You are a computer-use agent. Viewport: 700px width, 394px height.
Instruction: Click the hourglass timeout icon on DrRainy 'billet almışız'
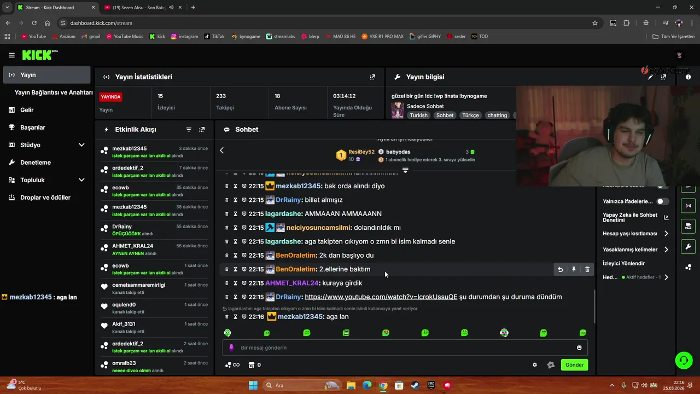[236, 200]
